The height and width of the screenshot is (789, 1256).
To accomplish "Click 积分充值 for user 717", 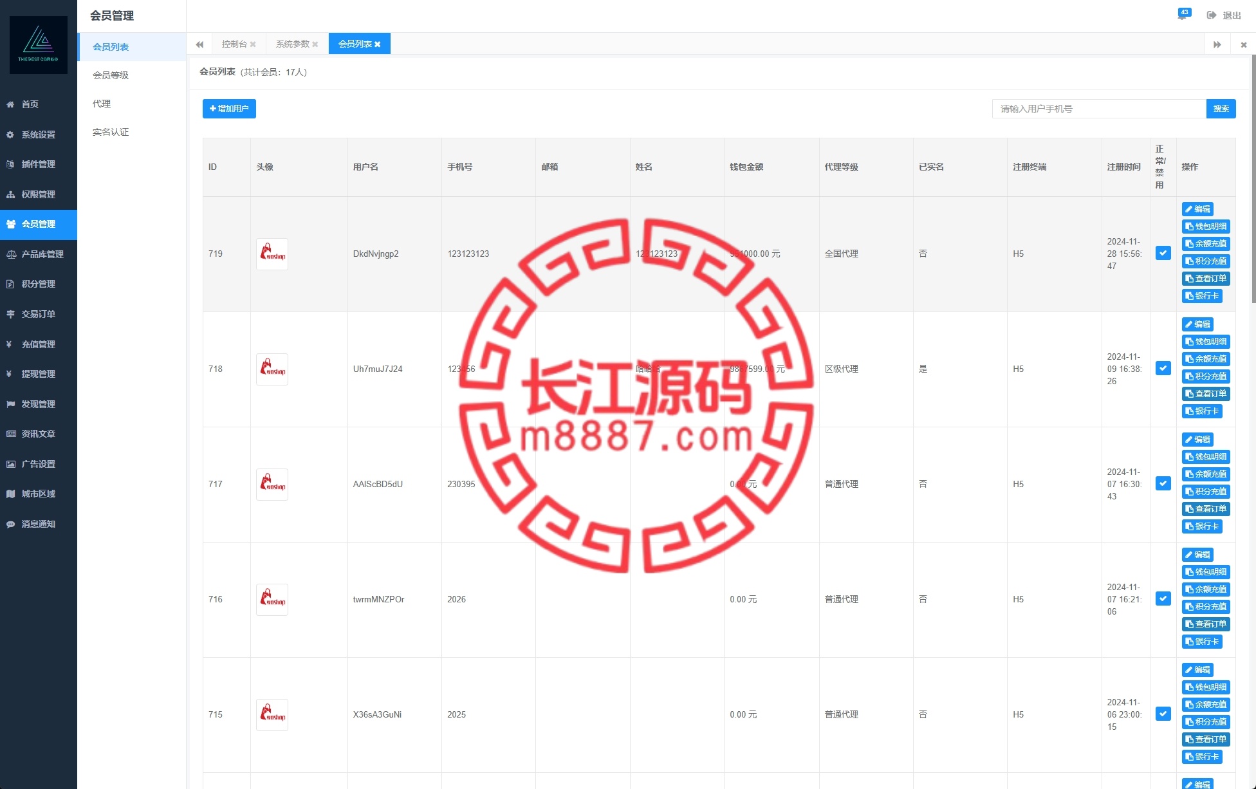I will [x=1206, y=492].
